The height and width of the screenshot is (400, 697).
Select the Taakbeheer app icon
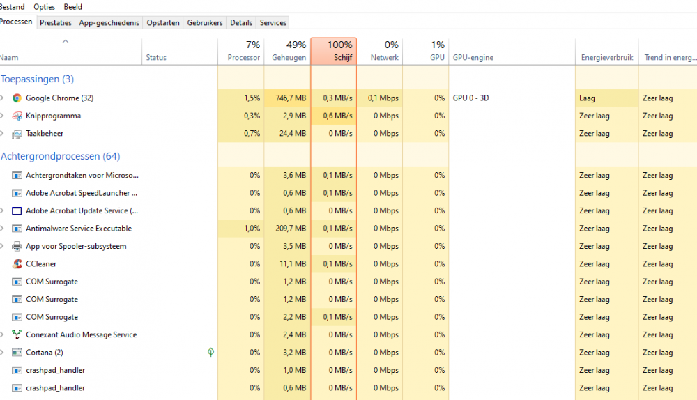[x=17, y=134]
